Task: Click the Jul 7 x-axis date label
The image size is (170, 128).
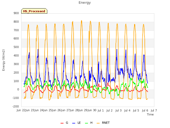Action: coord(154,110)
